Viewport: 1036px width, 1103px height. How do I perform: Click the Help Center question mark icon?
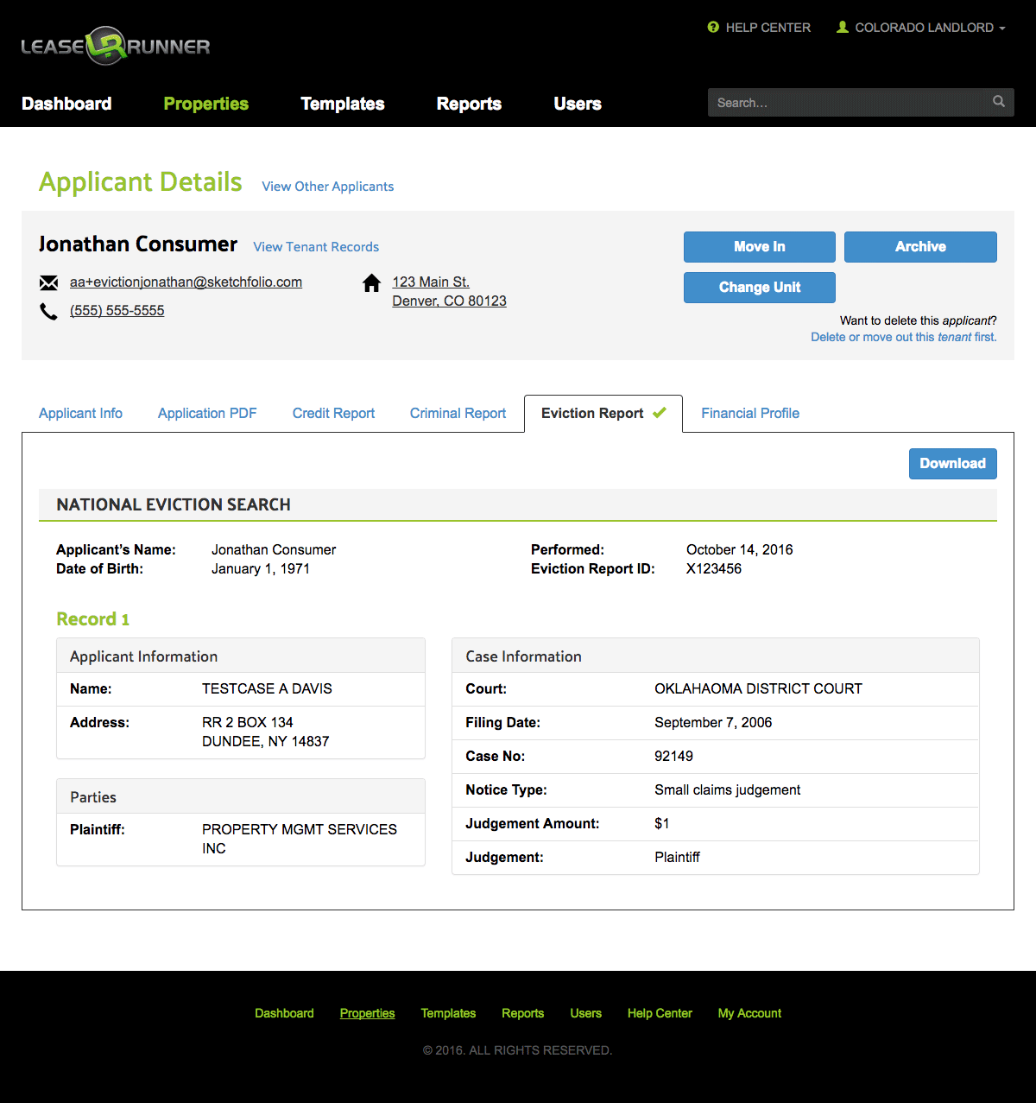click(x=713, y=27)
